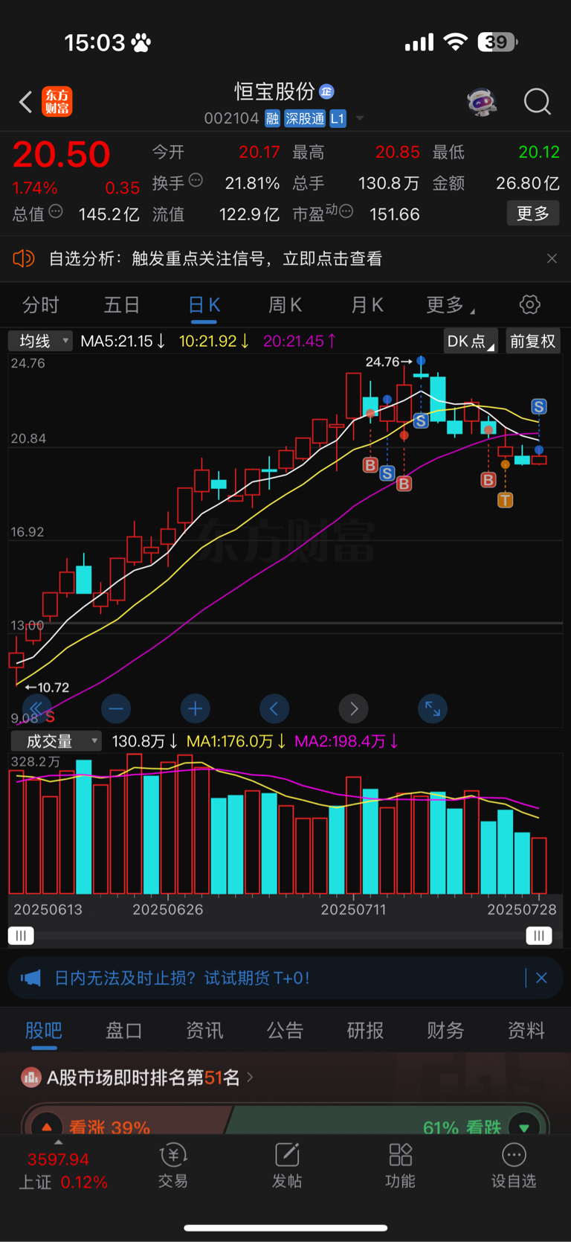
Task: Tap 发帖 to write a post
Action: pos(287,1166)
